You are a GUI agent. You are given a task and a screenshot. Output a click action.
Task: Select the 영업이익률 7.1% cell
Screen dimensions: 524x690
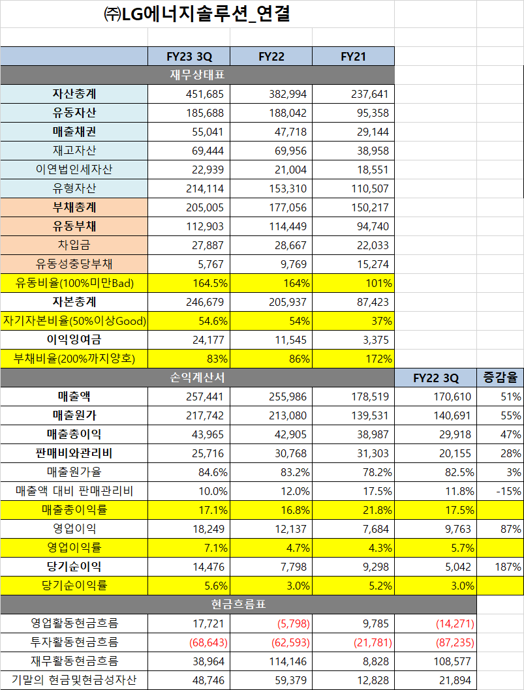(74, 548)
